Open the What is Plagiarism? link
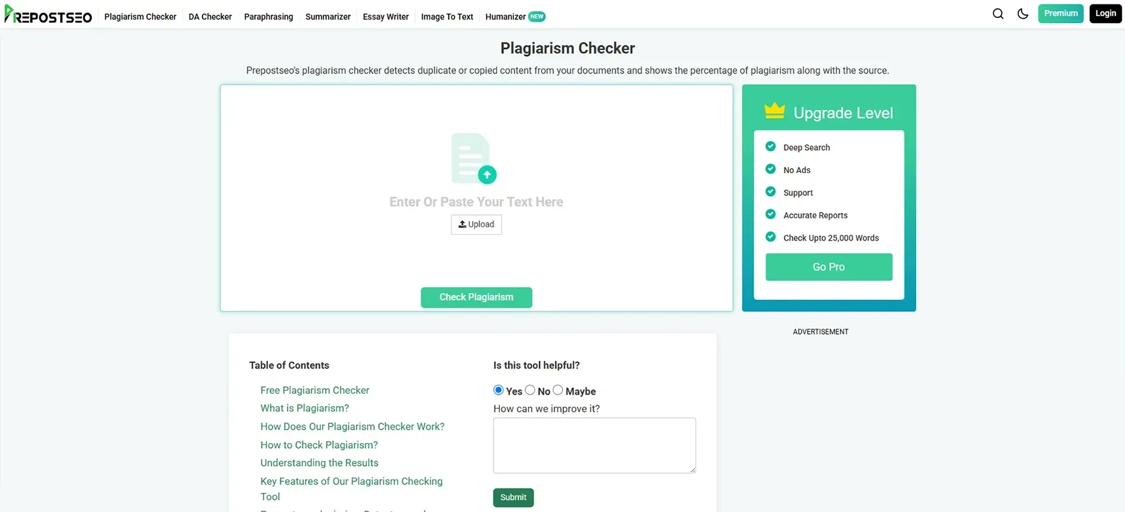This screenshot has width=1125, height=512. click(x=304, y=408)
